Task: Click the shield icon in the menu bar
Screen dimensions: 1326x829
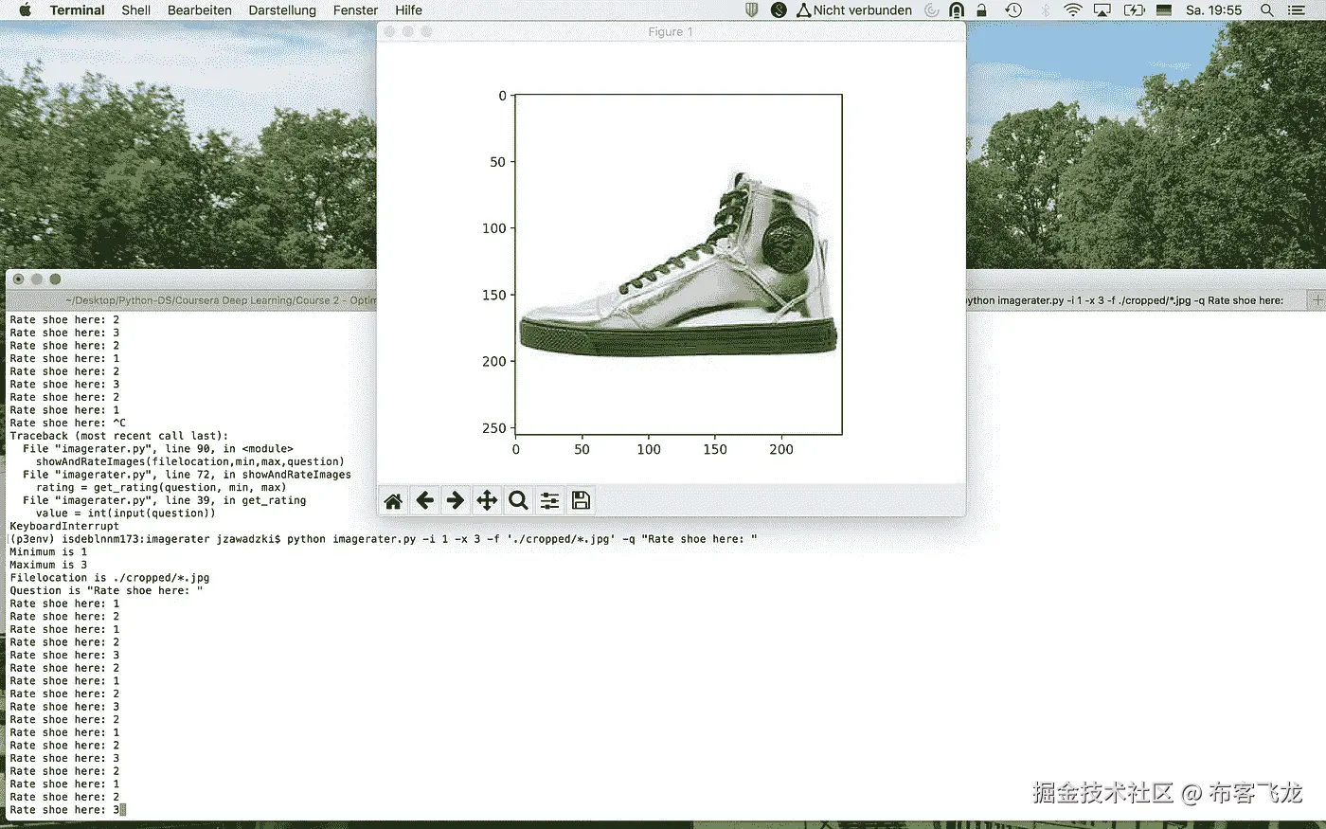Action: click(752, 10)
